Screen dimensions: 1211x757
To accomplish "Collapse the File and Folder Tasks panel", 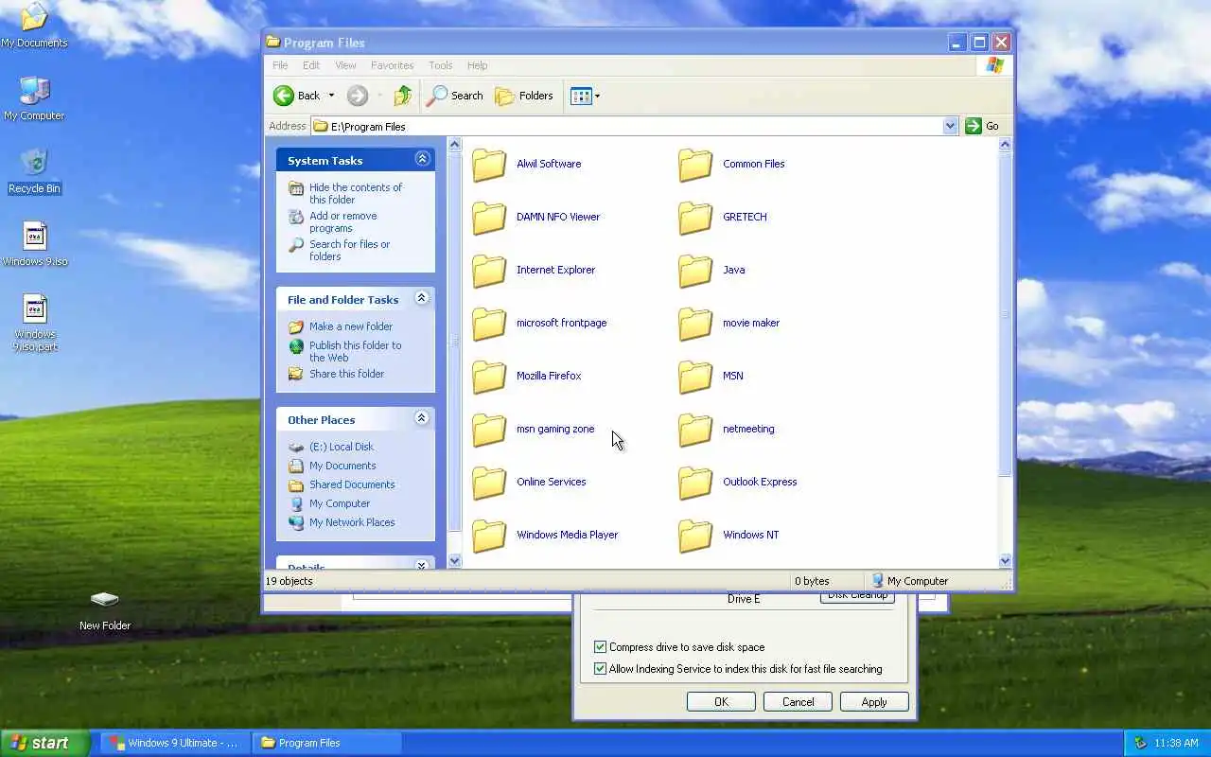I will point(422,298).
